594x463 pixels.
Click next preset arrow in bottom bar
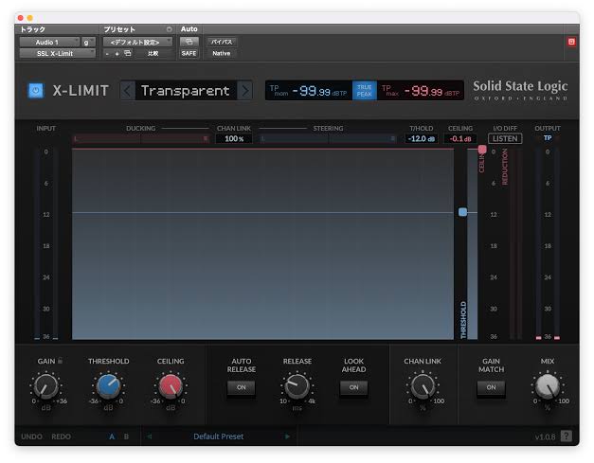coord(288,436)
